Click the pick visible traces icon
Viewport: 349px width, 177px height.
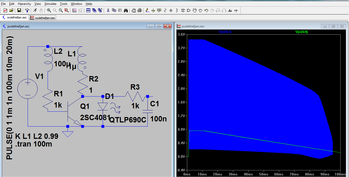coord(75,11)
